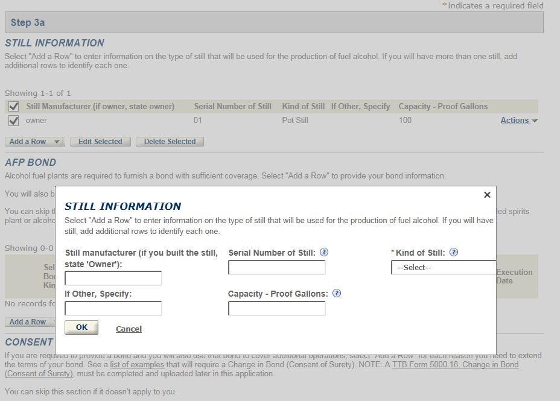Image resolution: width=560 pixels, height=401 pixels.
Task: Focus the Still manufacturer text field
Action: pos(113,278)
